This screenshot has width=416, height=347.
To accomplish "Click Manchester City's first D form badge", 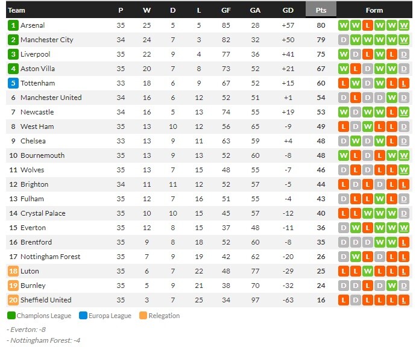I will 343,40.
